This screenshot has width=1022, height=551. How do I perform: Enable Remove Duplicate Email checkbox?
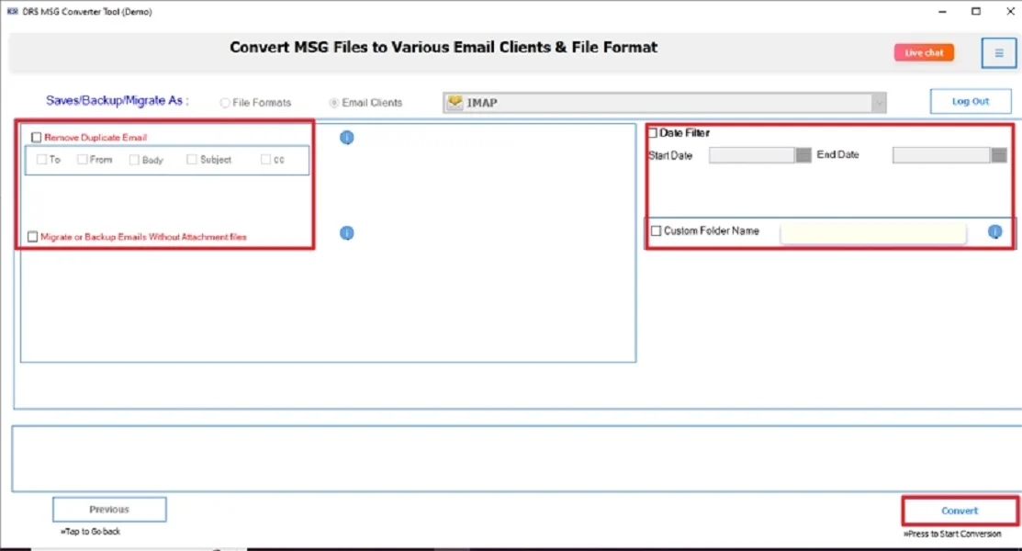(x=37, y=138)
